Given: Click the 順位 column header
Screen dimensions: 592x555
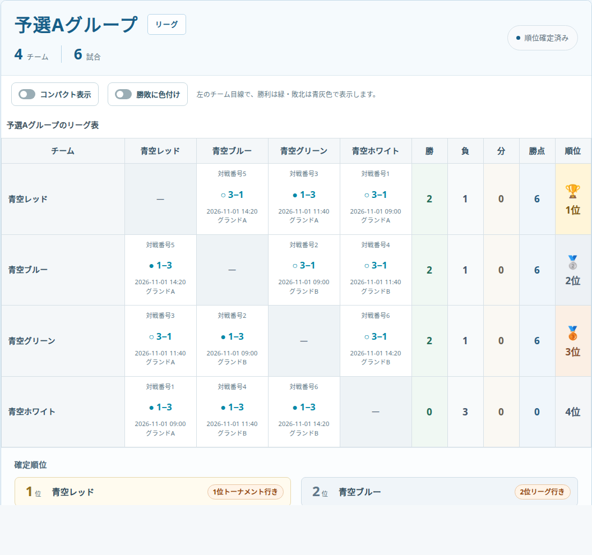Looking at the screenshot, I should pyautogui.click(x=573, y=151).
